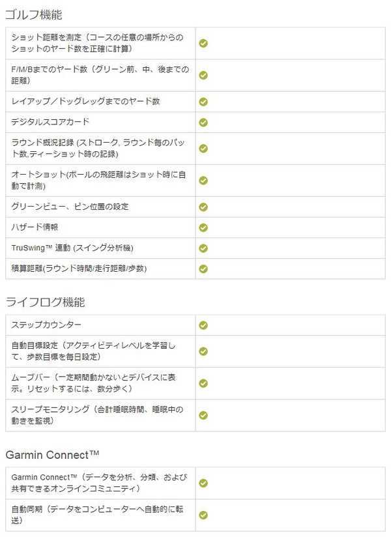Click checkmark beside ムーブバー row
This screenshot has width=391, height=539.
(203, 383)
